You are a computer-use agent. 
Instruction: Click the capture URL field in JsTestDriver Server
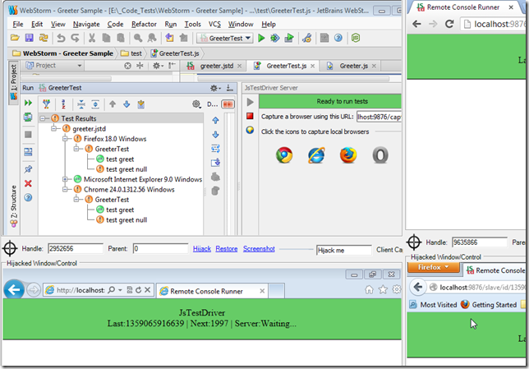379,117
